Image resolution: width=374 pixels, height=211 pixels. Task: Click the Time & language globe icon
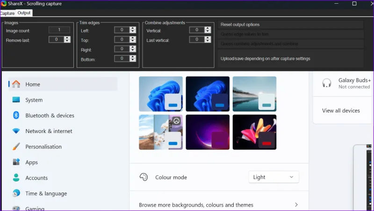16,193
